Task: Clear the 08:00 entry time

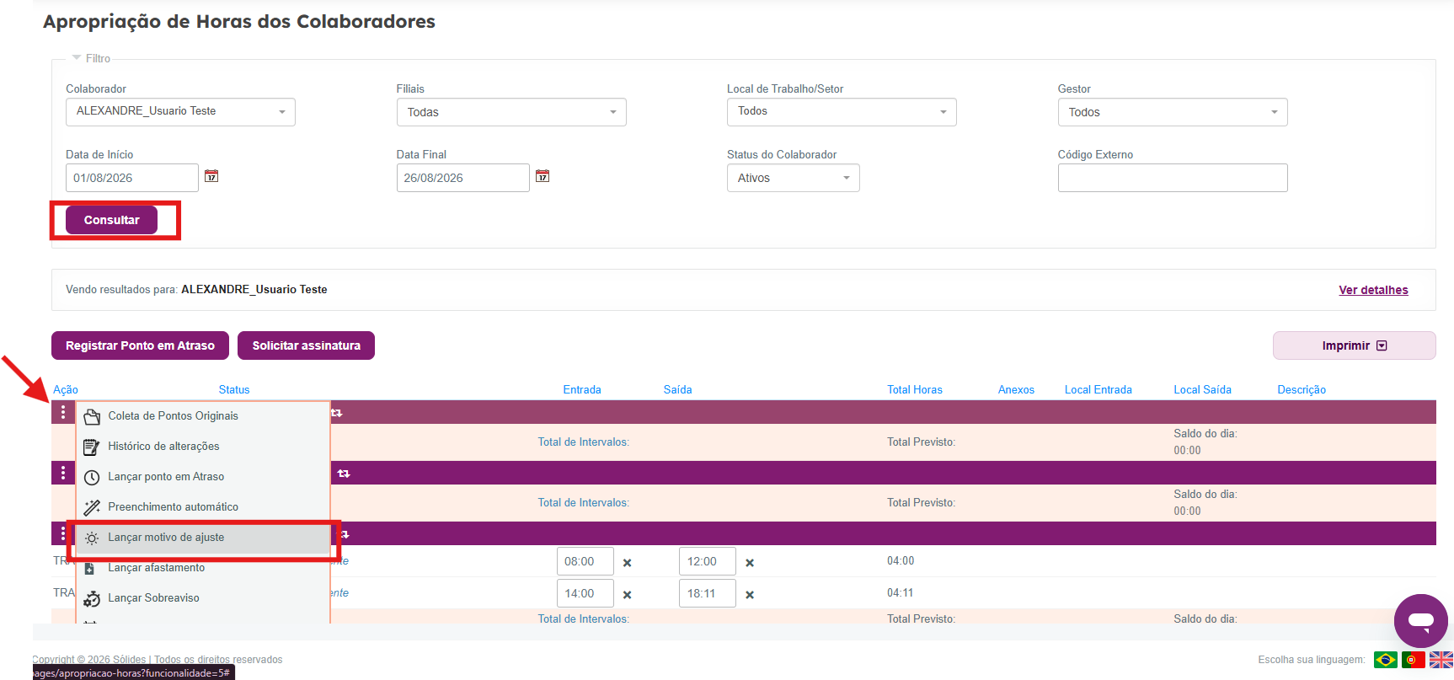Action: pos(627,563)
